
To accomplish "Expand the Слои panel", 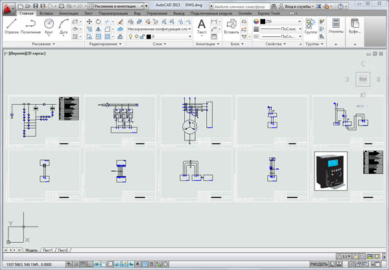I will point(159,44).
